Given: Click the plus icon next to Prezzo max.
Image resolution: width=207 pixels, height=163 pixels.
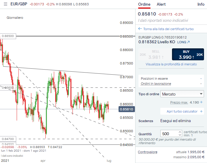Looking at the screenshot, I should coord(201,102).
